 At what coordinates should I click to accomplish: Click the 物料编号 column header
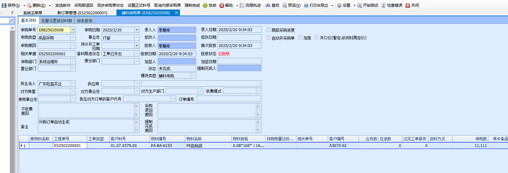point(167,139)
